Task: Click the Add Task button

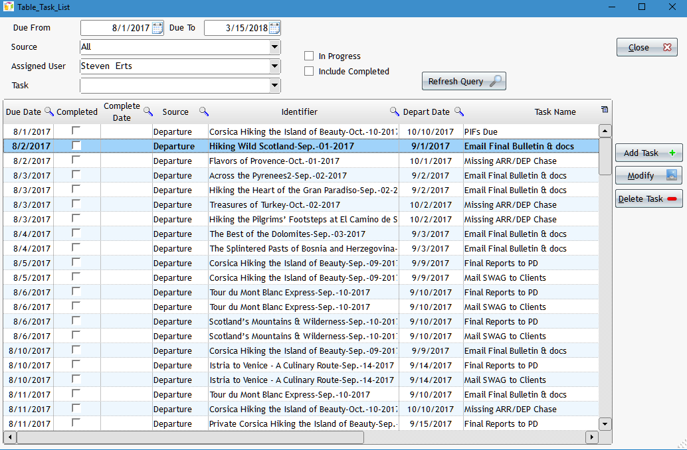Action: tap(649, 153)
